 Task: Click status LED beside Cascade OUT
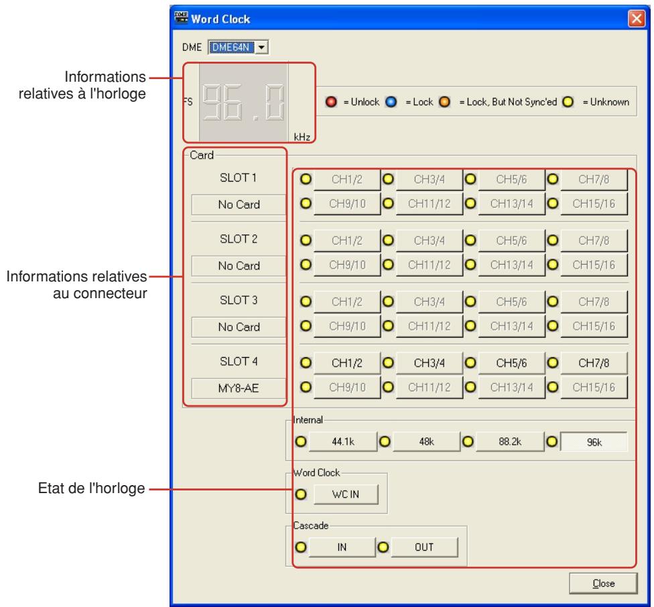coord(383,547)
